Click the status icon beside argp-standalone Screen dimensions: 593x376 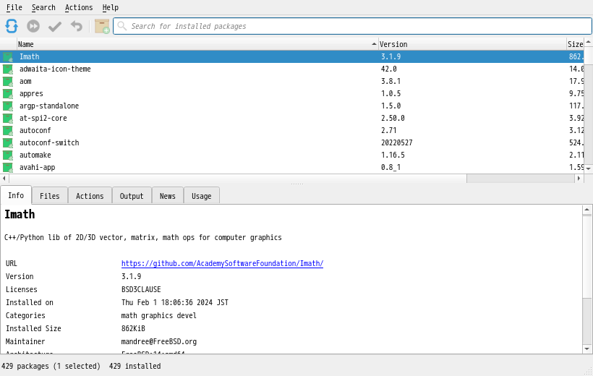[x=8, y=106]
